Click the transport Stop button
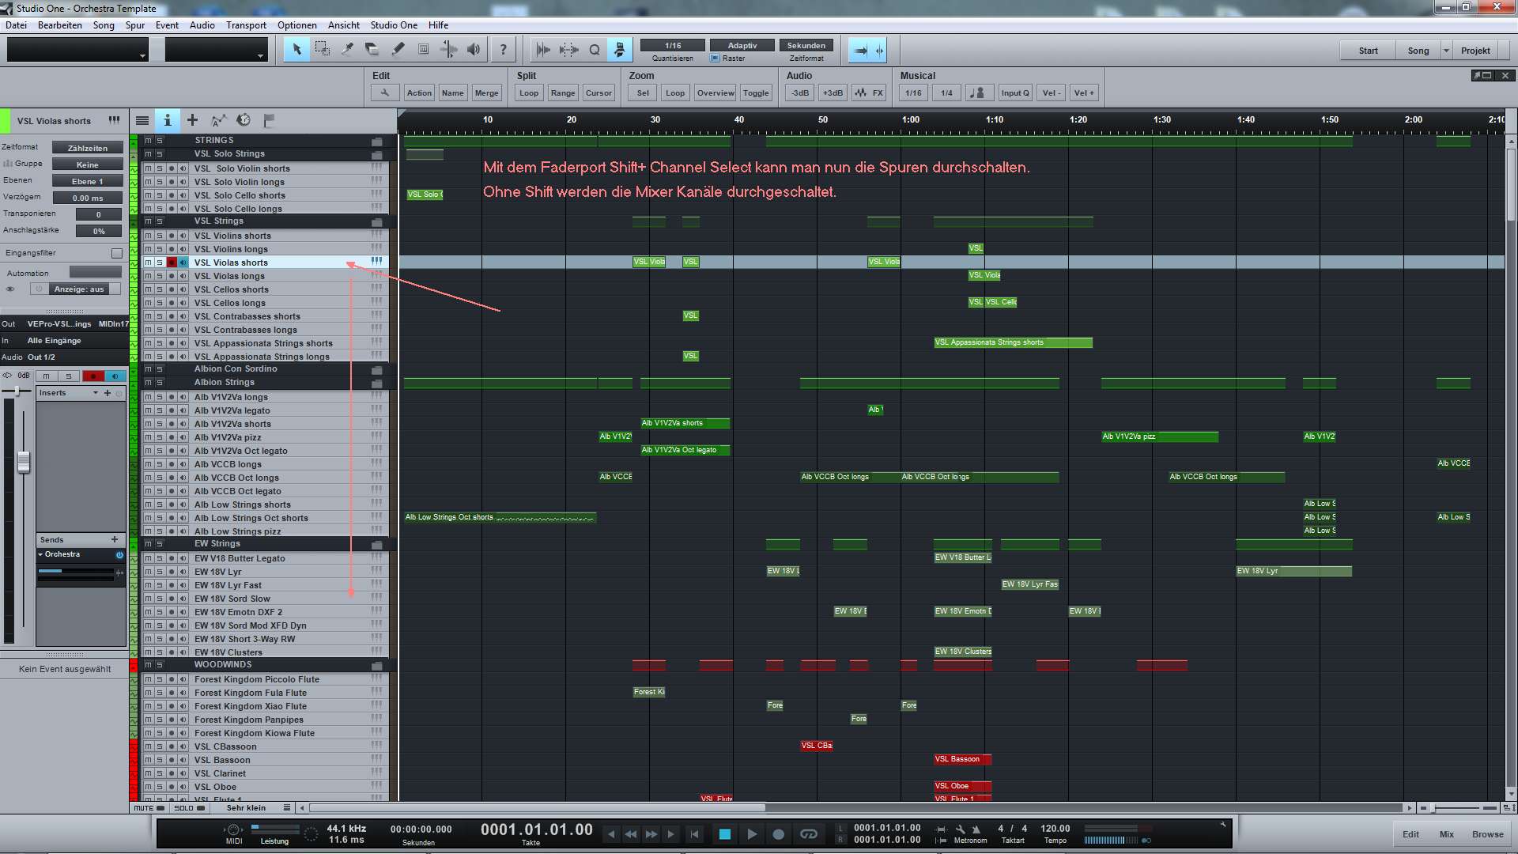The width and height of the screenshot is (1518, 854). tap(724, 833)
